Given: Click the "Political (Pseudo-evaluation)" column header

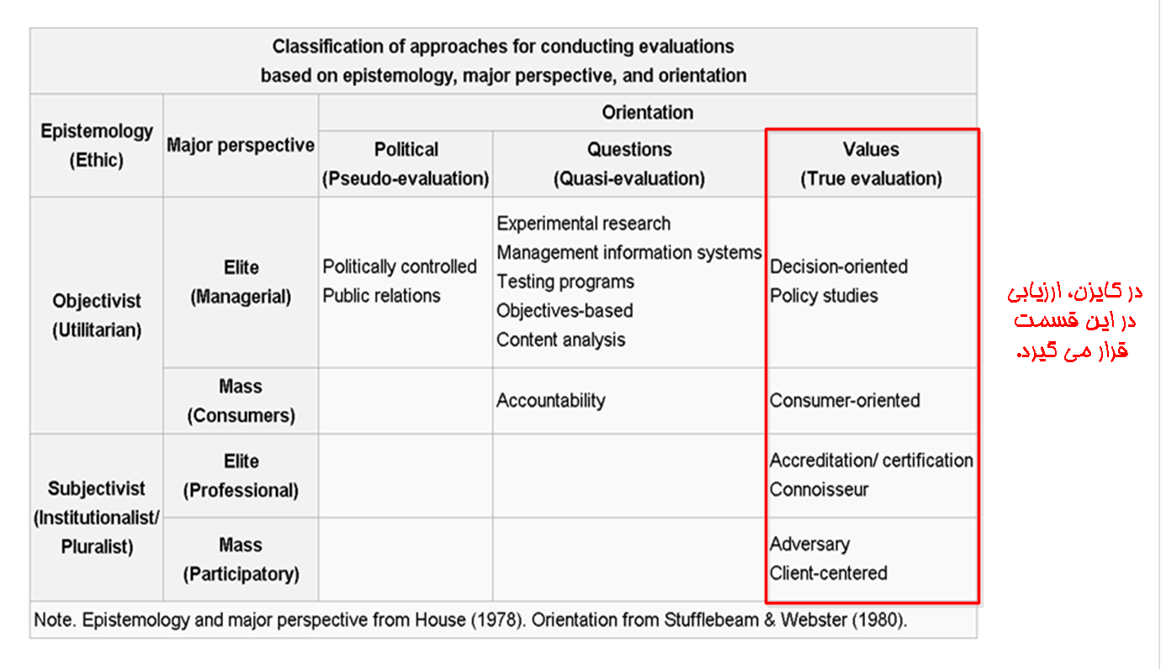Looking at the screenshot, I should pyautogui.click(x=406, y=164).
